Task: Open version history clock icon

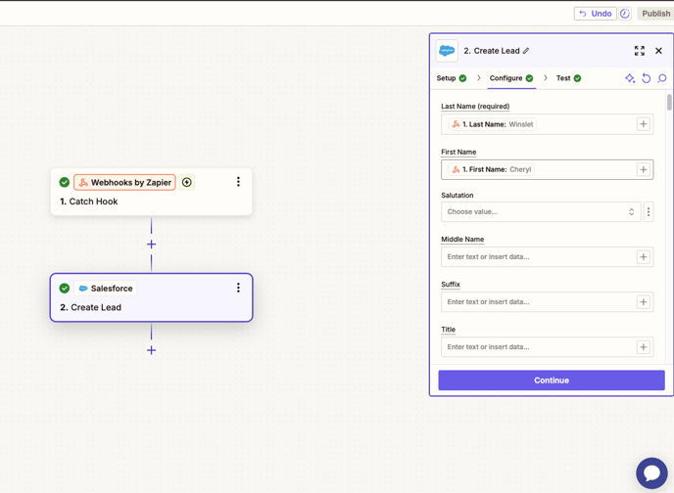Action: point(625,14)
